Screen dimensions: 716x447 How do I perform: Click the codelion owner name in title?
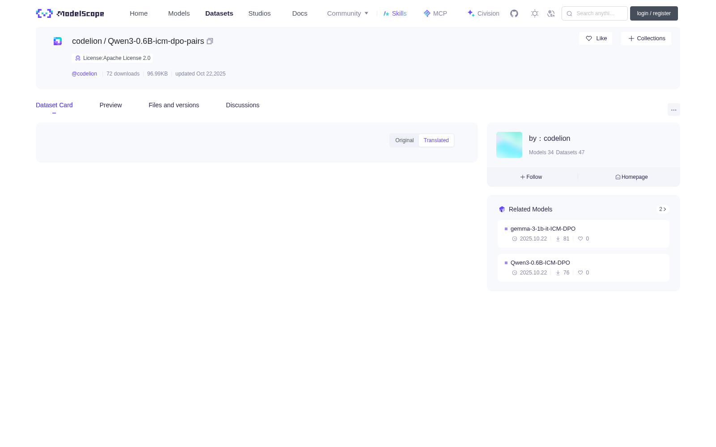[x=87, y=41]
